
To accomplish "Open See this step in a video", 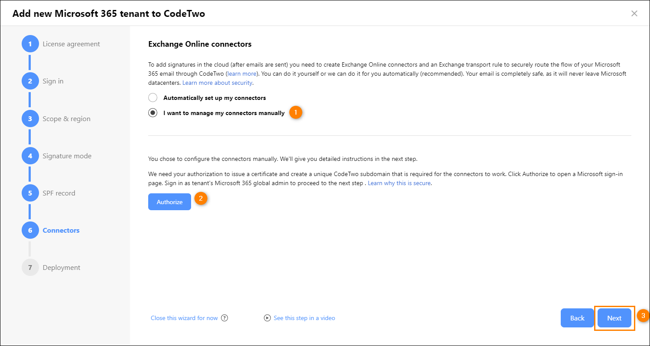I will point(304,318).
